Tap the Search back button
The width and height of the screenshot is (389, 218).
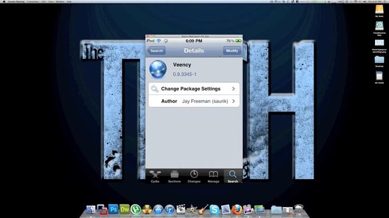tap(156, 51)
